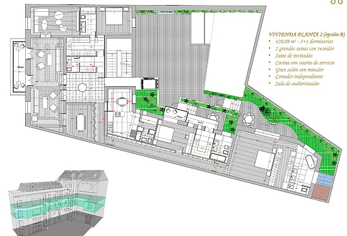Image resolution: width=347 pixels, height=236 pixels.
Task: Click 'Gran salón con mirador' bullet item
Action: tap(300, 70)
